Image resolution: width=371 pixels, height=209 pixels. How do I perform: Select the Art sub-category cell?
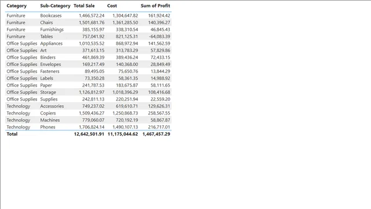(x=43, y=51)
